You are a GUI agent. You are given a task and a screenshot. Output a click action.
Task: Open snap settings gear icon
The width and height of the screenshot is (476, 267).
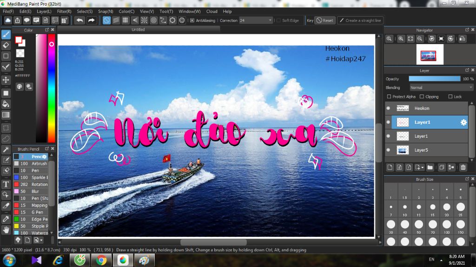(x=182, y=20)
